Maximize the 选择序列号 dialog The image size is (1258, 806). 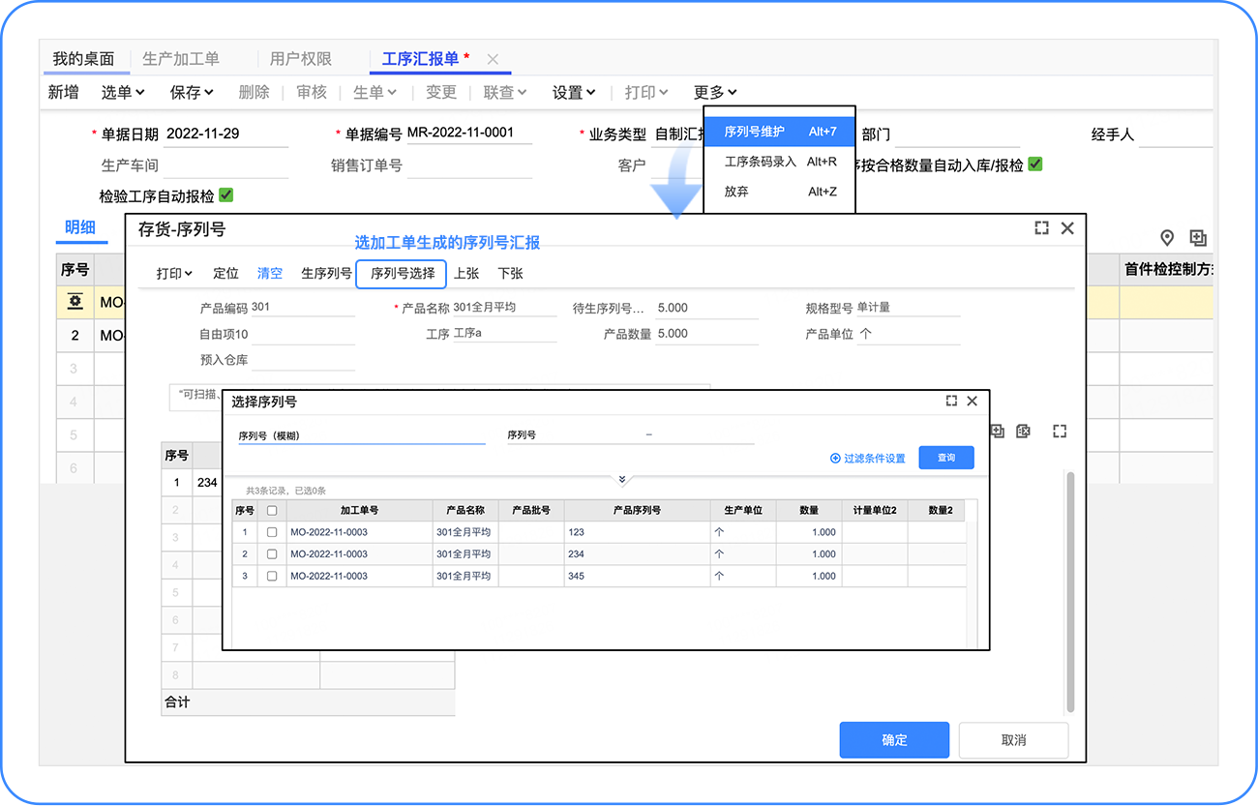click(x=951, y=401)
